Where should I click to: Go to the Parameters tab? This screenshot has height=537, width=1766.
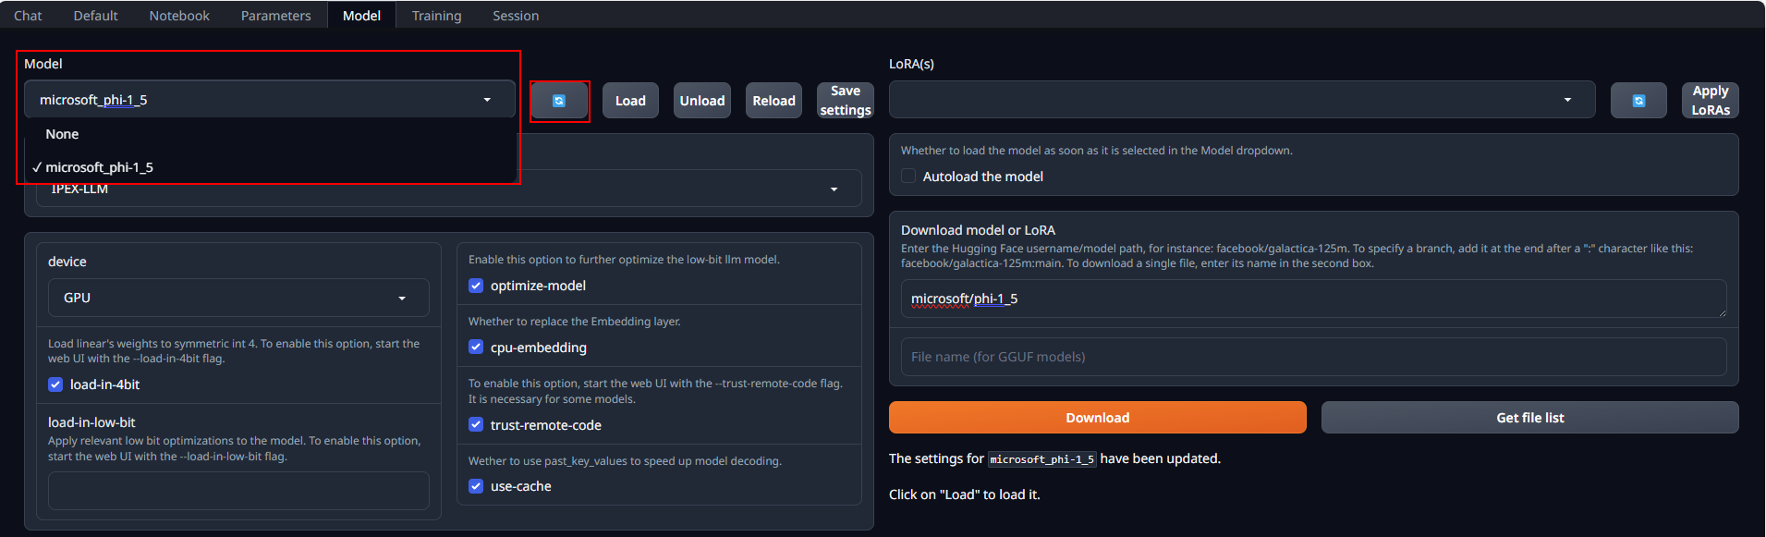(275, 16)
